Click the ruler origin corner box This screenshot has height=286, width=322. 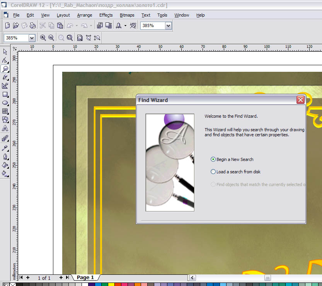coord(15,49)
